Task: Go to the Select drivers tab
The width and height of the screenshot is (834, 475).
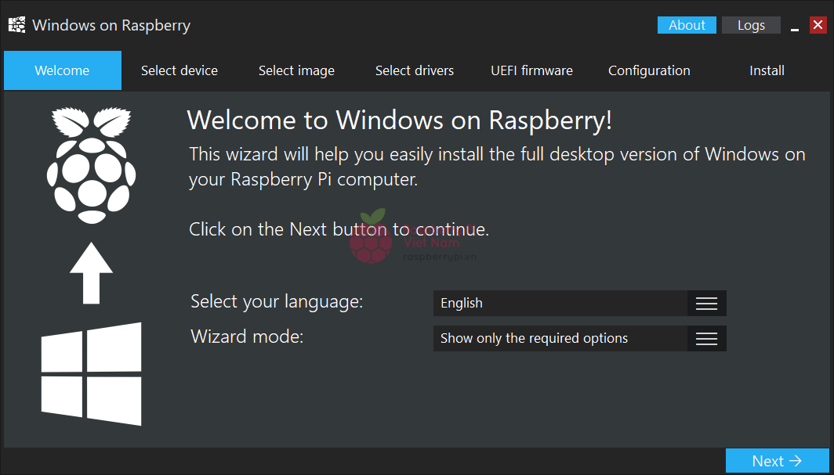Action: click(x=415, y=70)
